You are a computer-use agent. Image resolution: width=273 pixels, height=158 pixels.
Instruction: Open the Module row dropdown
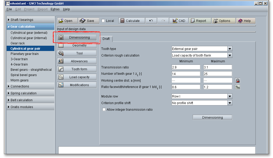(230, 96)
